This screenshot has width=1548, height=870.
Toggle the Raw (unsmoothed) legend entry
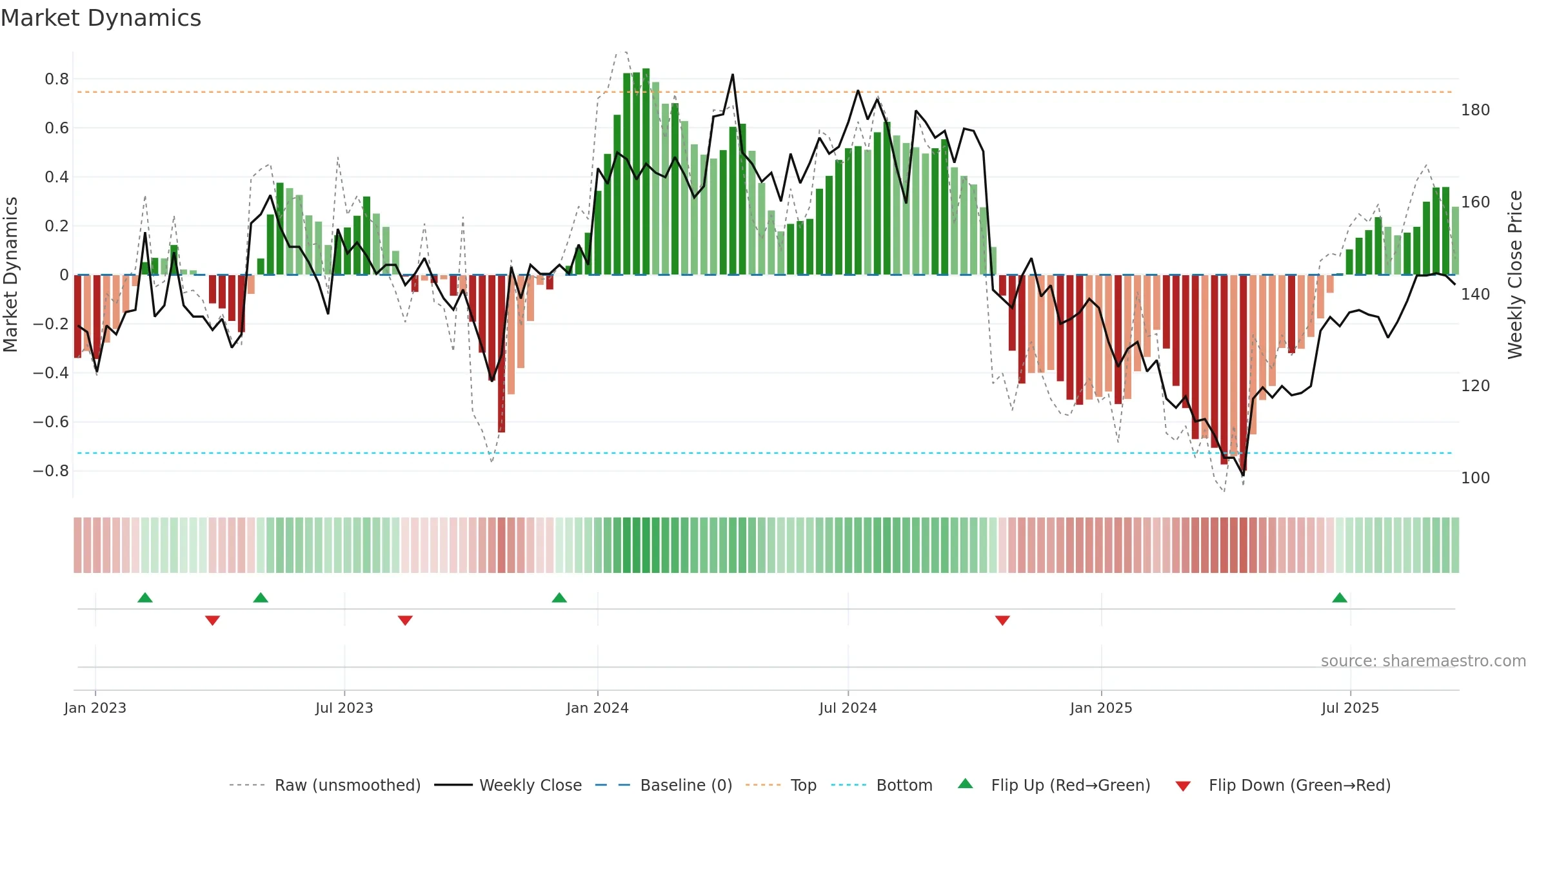[x=325, y=785]
